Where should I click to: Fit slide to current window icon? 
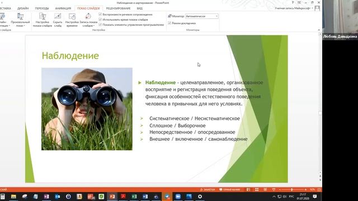[319, 190]
